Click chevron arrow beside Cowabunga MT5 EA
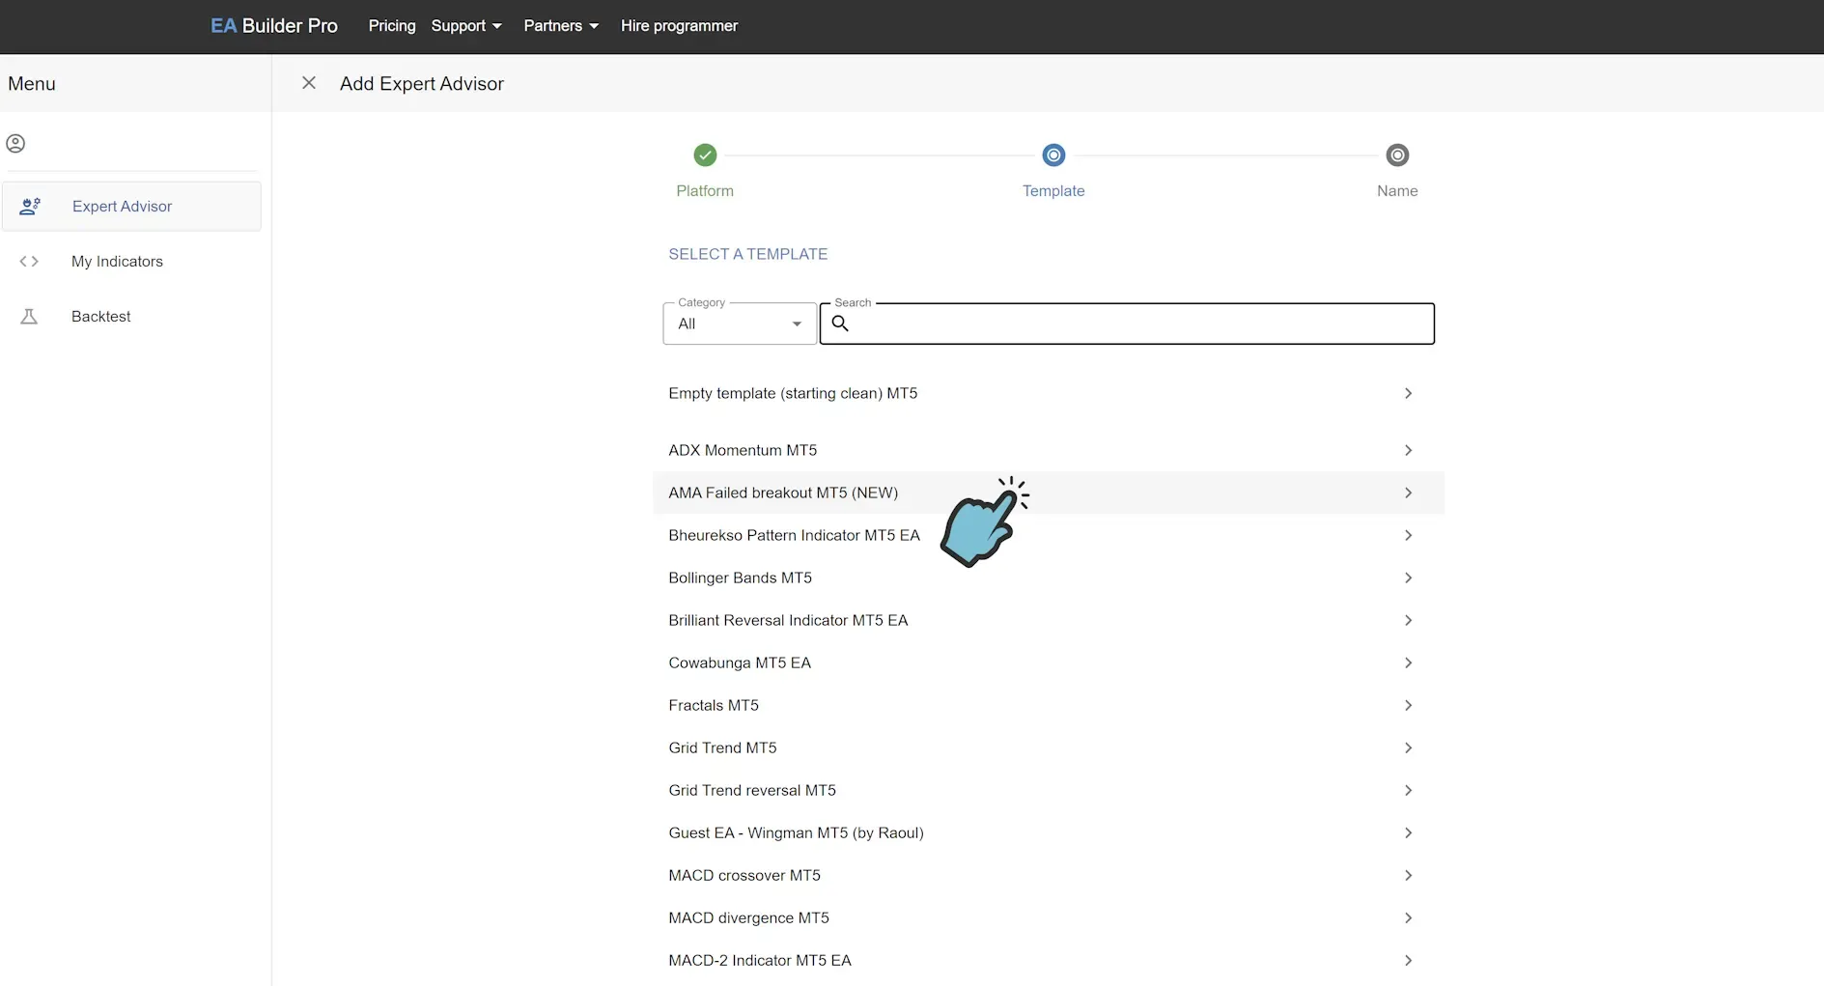Screen dimensions: 1824x986 click(1408, 662)
